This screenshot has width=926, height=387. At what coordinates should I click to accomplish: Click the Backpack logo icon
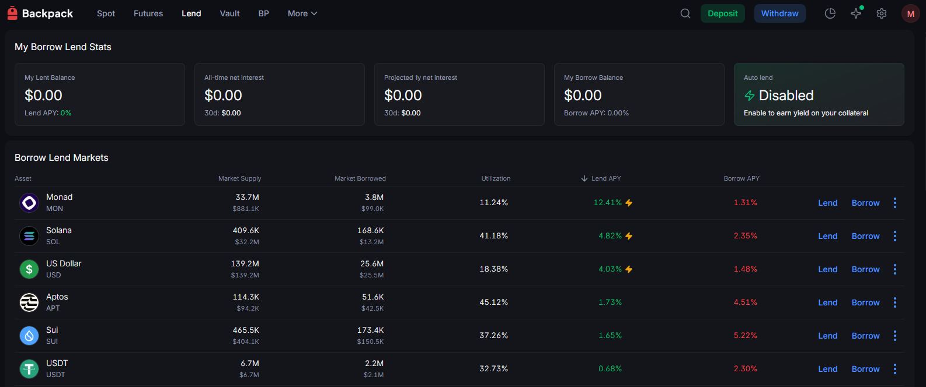click(x=12, y=13)
